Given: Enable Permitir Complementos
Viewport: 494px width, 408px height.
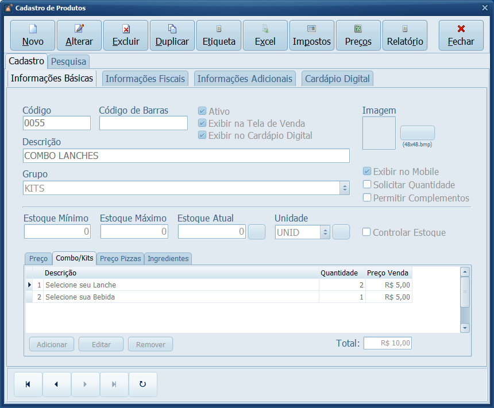Looking at the screenshot, I should (366, 197).
